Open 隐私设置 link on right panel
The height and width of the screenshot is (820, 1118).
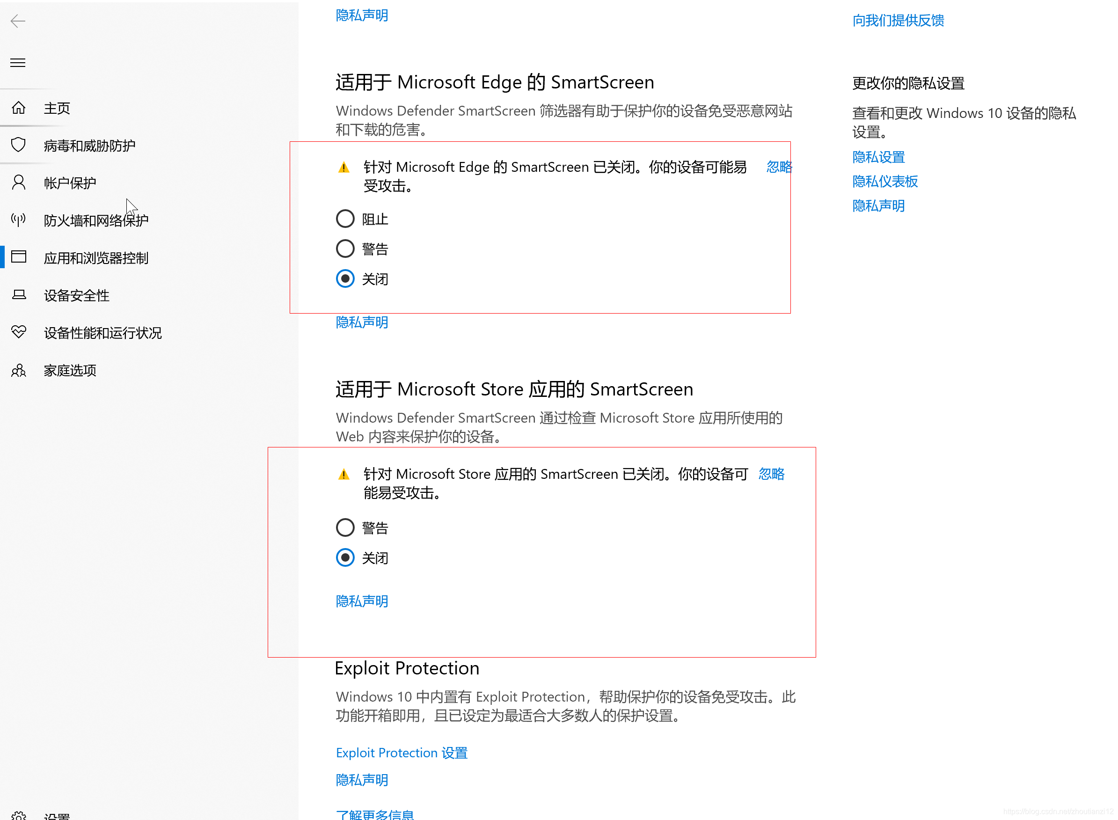tap(878, 157)
